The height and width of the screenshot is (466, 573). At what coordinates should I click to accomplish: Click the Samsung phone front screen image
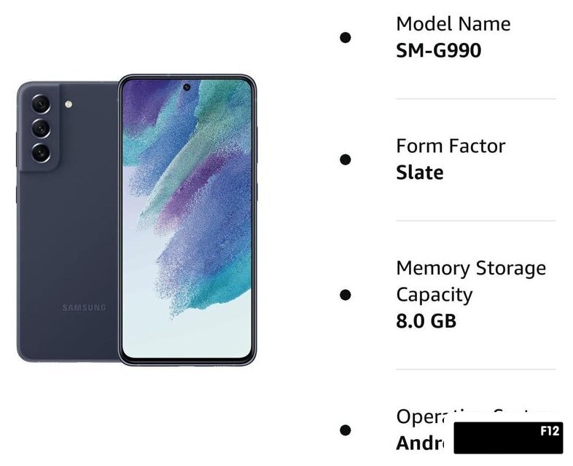[x=187, y=220]
